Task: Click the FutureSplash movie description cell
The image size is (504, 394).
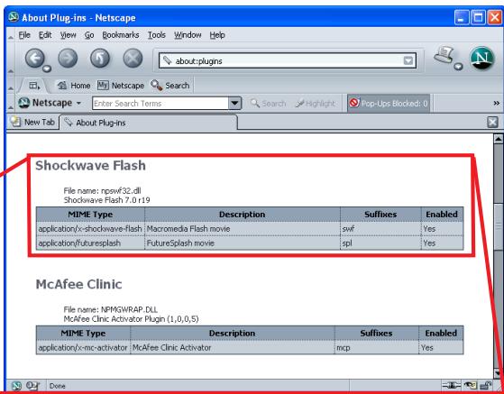Action: click(243, 243)
